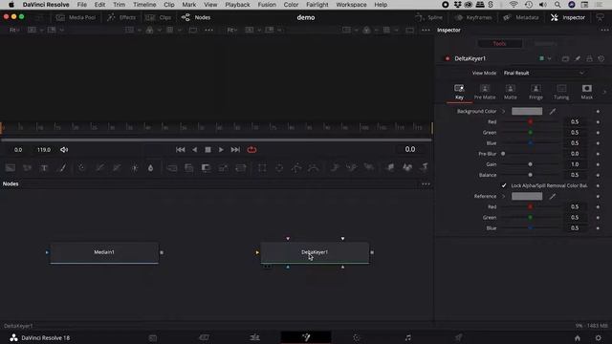Image resolution: width=612 pixels, height=344 pixels.
Task: Click the Gain slider handle
Action: [x=530, y=164]
